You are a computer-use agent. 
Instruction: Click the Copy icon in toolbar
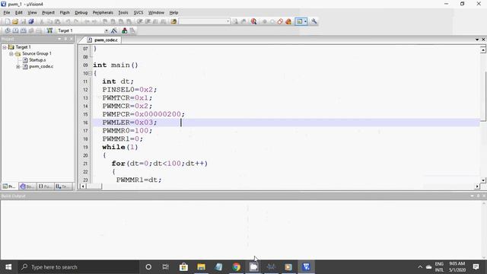[x=49, y=21]
